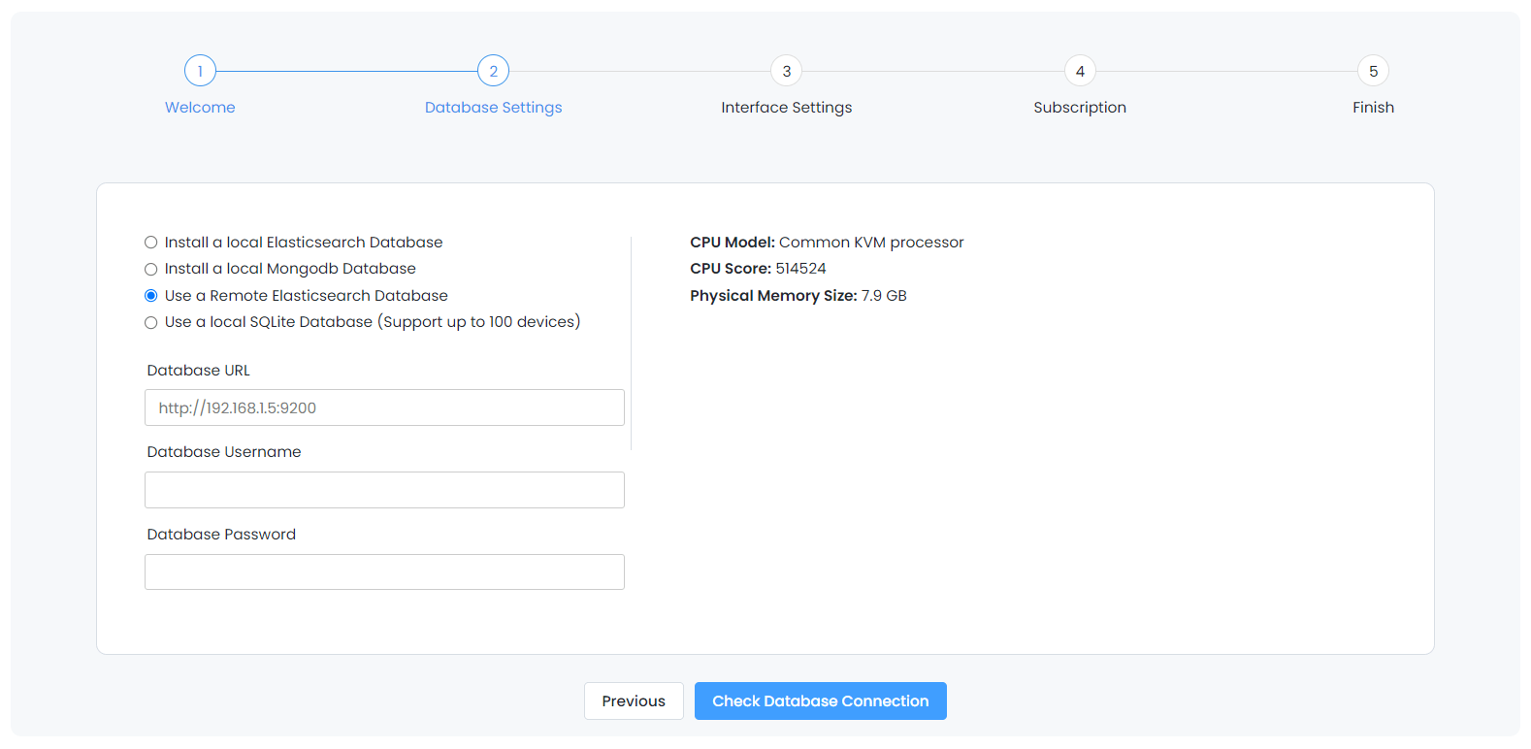The image size is (1531, 749).
Task: Open the Interface Settings step label
Action: click(787, 108)
